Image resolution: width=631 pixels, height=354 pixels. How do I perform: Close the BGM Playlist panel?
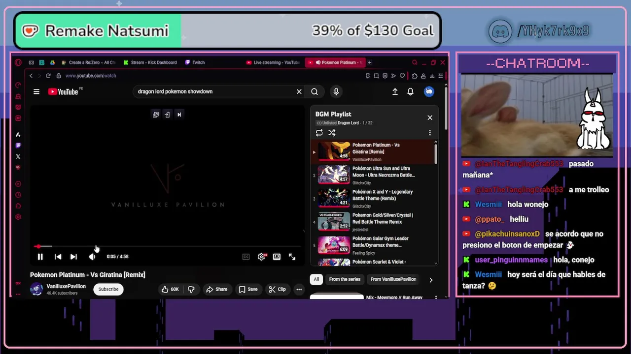[430, 118]
